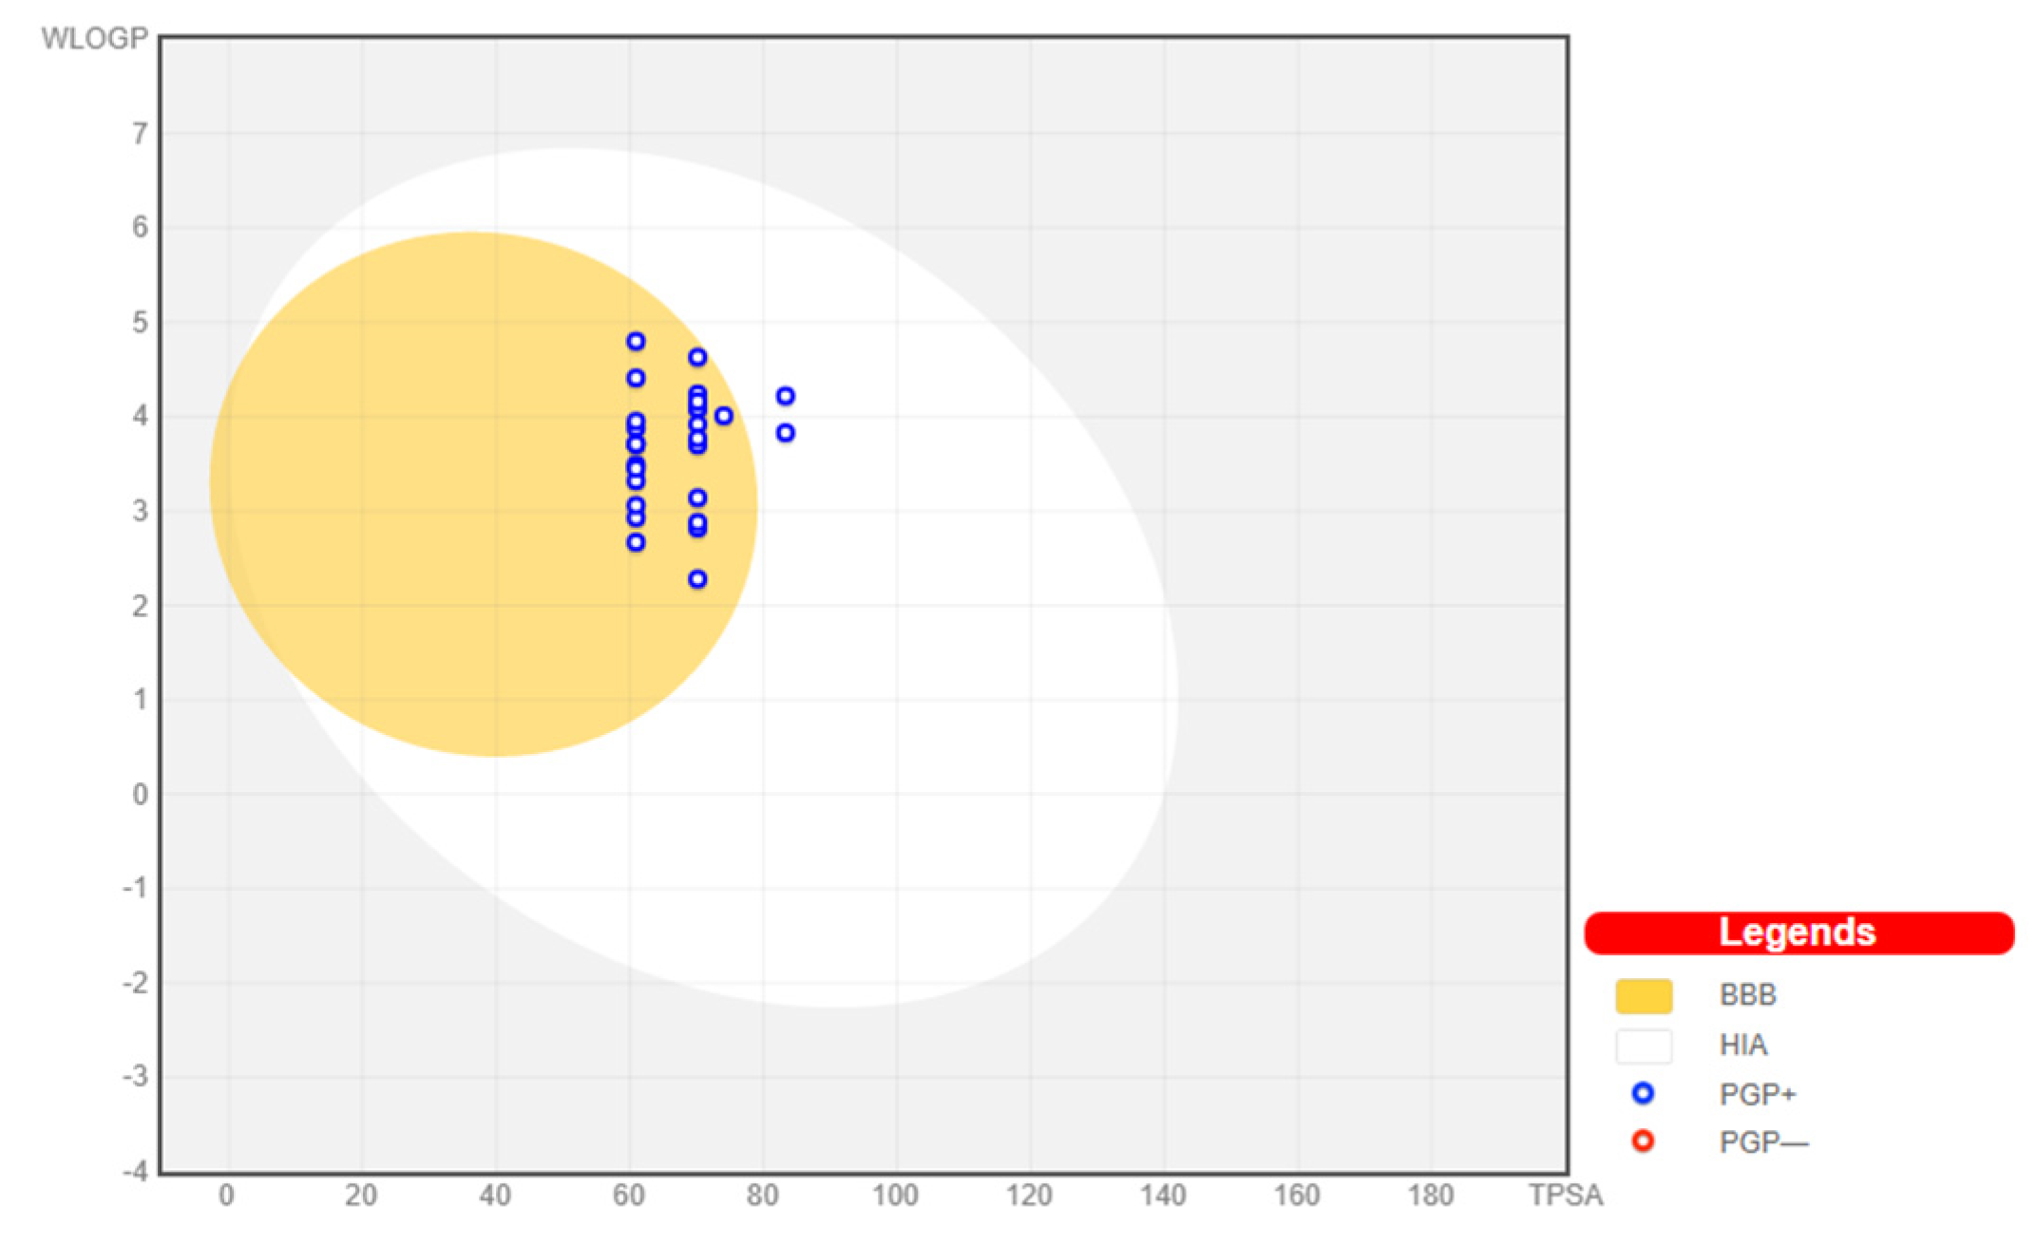Click the TPSA axis title
2037x1243 pixels.
(1564, 1196)
